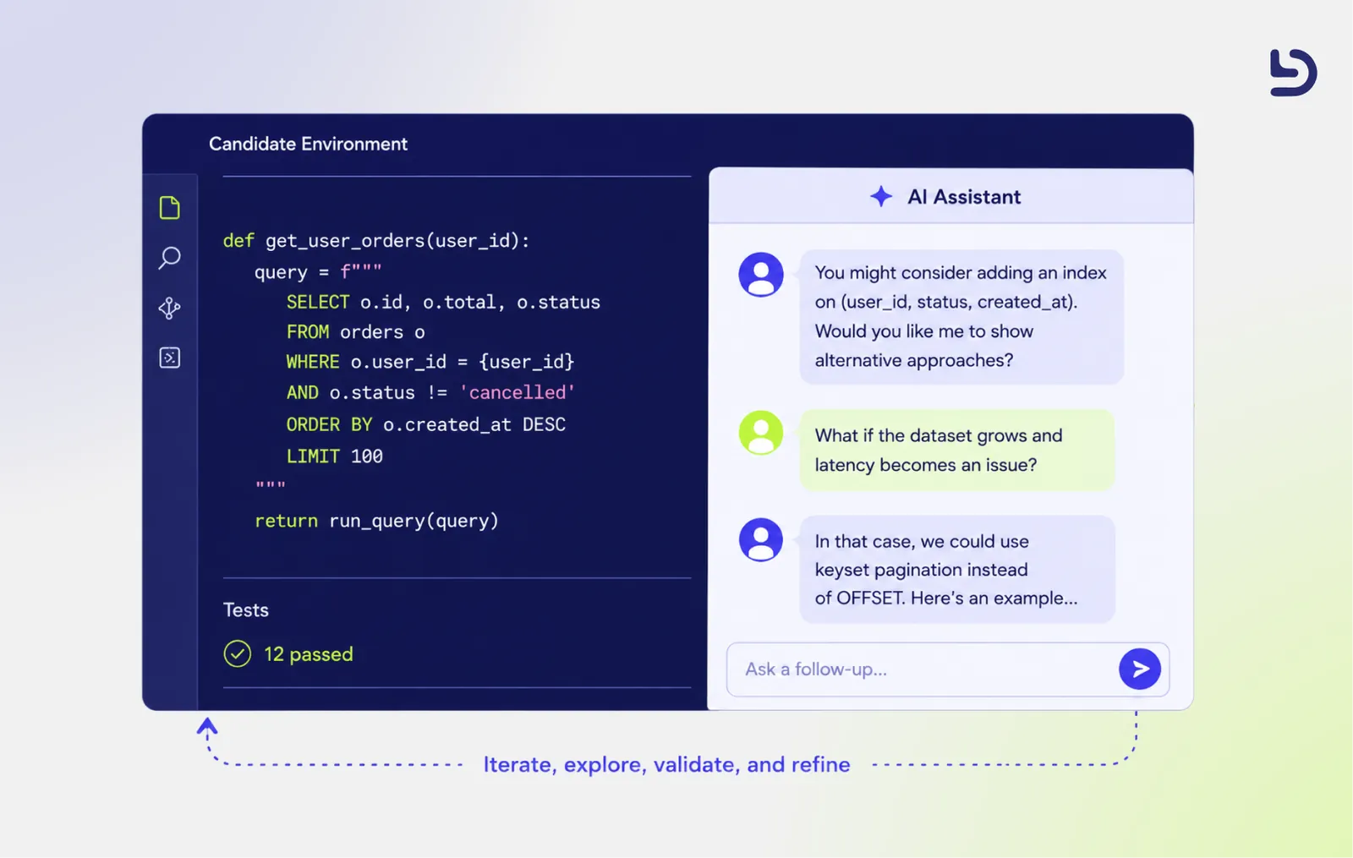Click the message about adding an index
The width and height of the screenshot is (1353, 858).
(961, 317)
